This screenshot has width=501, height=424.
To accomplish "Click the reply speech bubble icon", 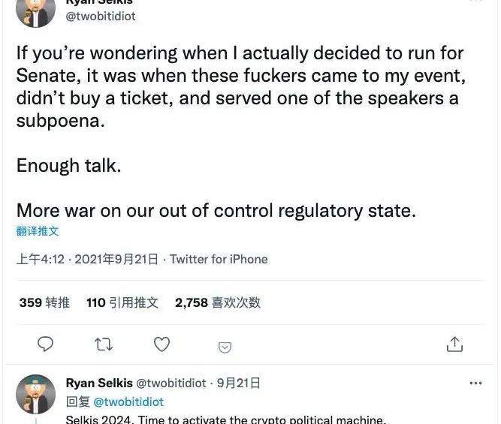I will click(46, 344).
